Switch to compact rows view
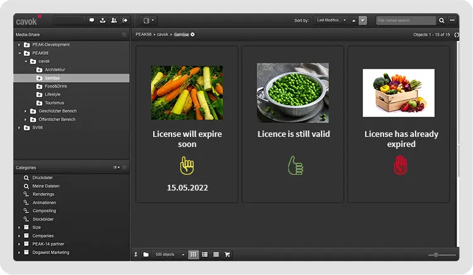The width and height of the screenshot is (473, 275). 216,254
